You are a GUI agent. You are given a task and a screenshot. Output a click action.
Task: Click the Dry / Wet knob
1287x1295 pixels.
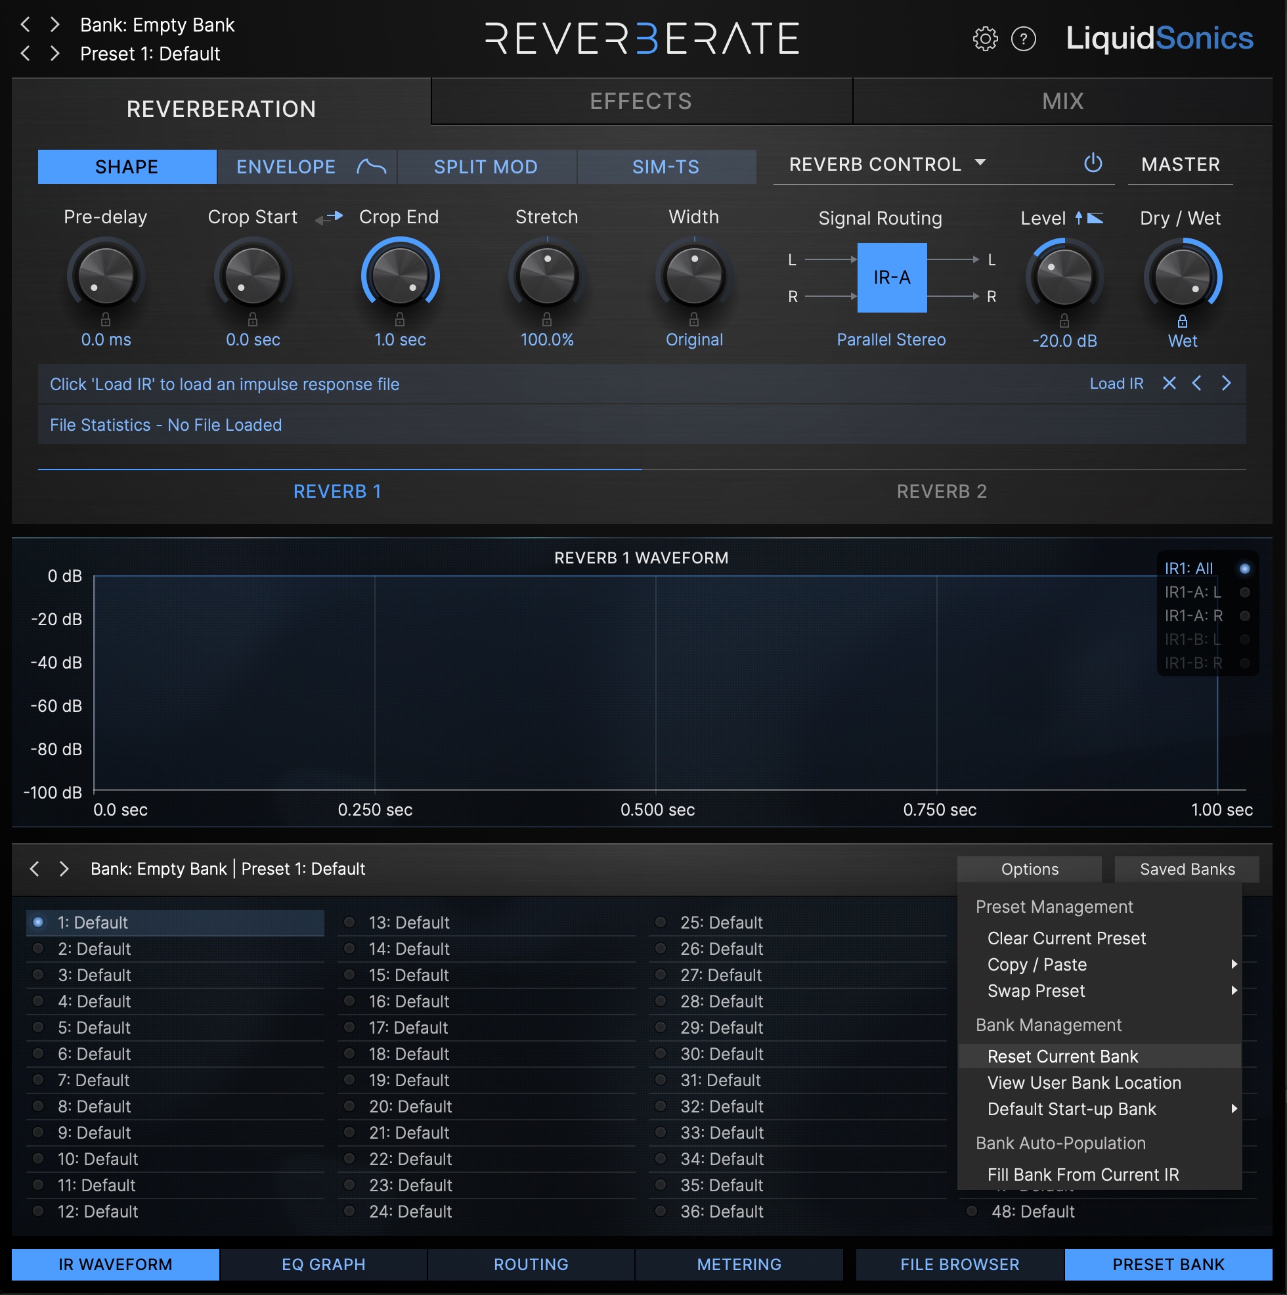click(1183, 277)
